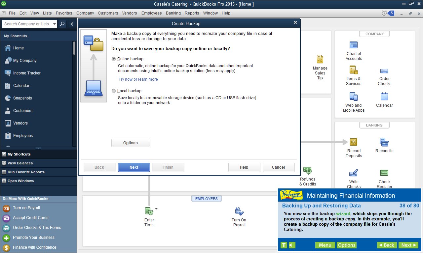Cancel the Create Backup wizard
Screen dimensions: 423x253
(x=279, y=167)
